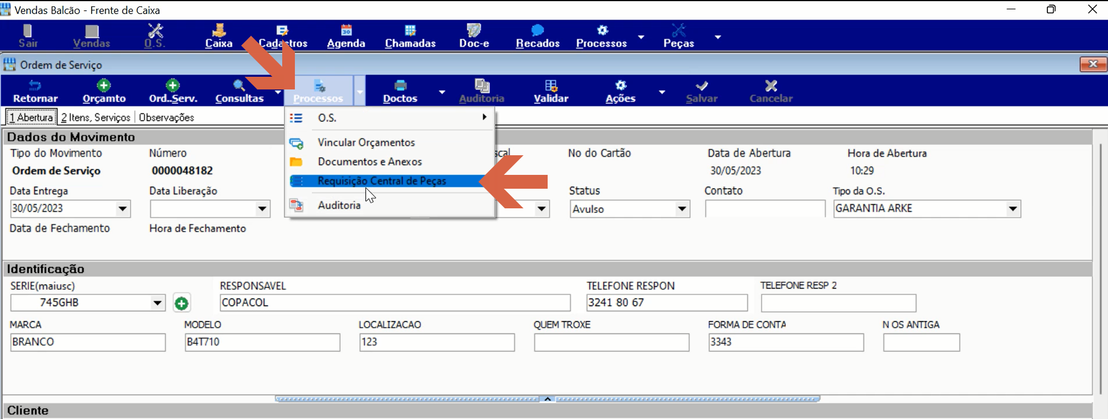Viewport: 1108px width, 419px height.
Task: Expand the Peças dropdown arrow
Action: (718, 36)
